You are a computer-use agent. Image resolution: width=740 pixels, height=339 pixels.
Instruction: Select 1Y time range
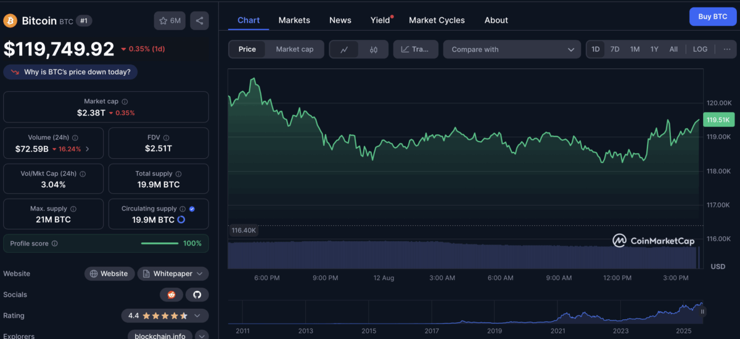654,49
